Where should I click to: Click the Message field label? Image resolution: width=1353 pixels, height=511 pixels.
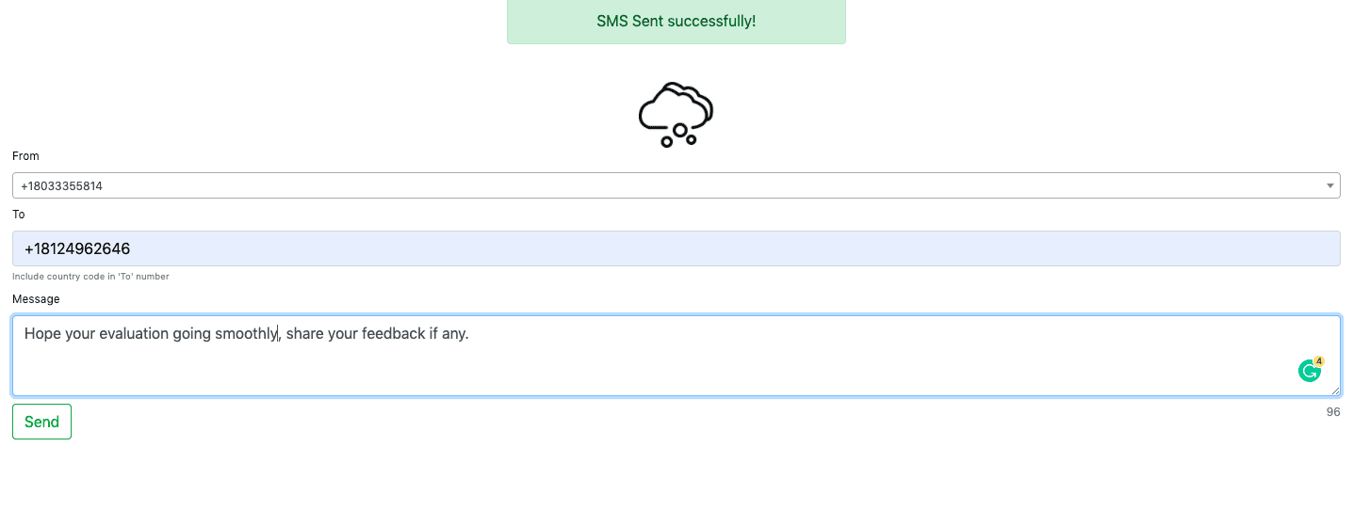point(36,299)
